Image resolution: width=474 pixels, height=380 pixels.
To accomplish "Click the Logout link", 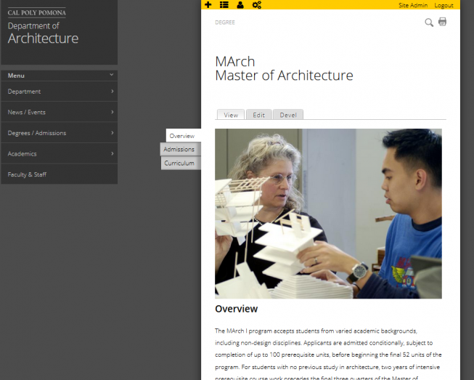I will coord(444,5).
